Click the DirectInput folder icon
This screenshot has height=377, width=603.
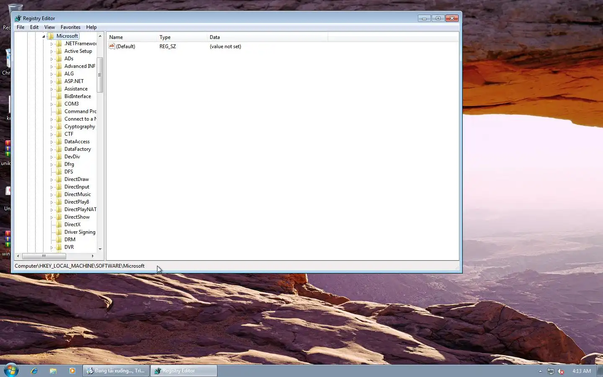pyautogui.click(x=59, y=187)
